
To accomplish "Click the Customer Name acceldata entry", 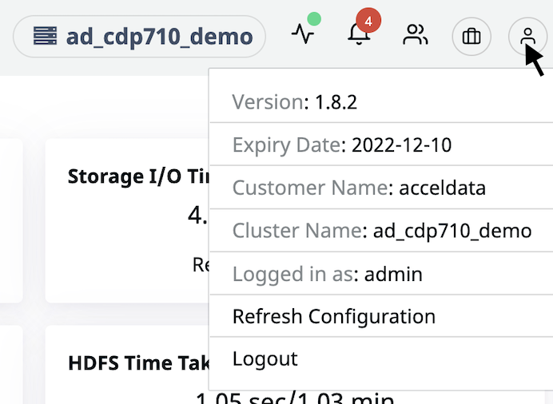I will (381, 188).
